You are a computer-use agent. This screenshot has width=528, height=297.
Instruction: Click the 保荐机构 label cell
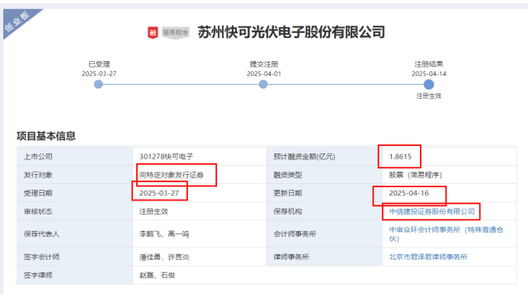(324, 211)
